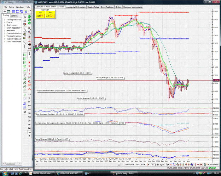Image resolution: width=221 pixels, height=176 pixels.
Task: Open MCRates dropdown in bottom toolbar
Action: click(x=214, y=164)
